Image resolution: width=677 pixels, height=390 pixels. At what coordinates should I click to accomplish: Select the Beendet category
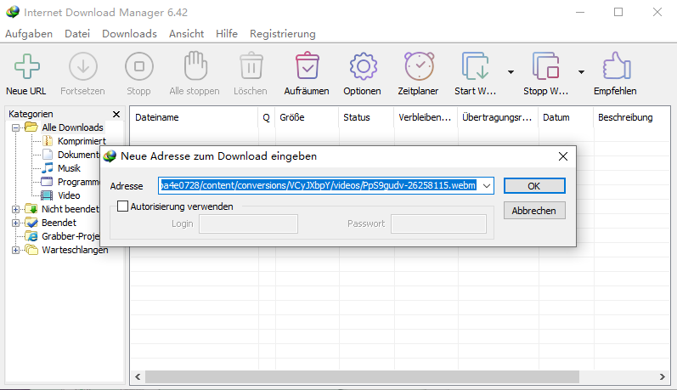point(59,223)
